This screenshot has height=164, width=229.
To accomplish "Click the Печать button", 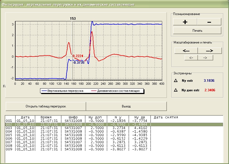I will pyautogui.click(x=197, y=30).
